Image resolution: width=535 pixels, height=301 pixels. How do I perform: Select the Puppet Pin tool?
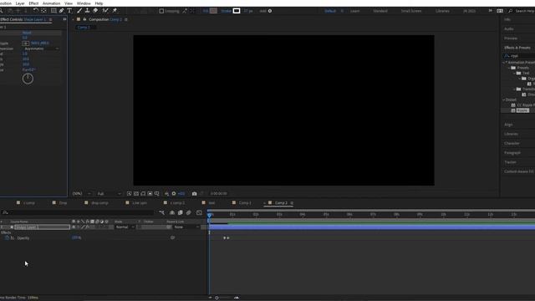(x=115, y=11)
